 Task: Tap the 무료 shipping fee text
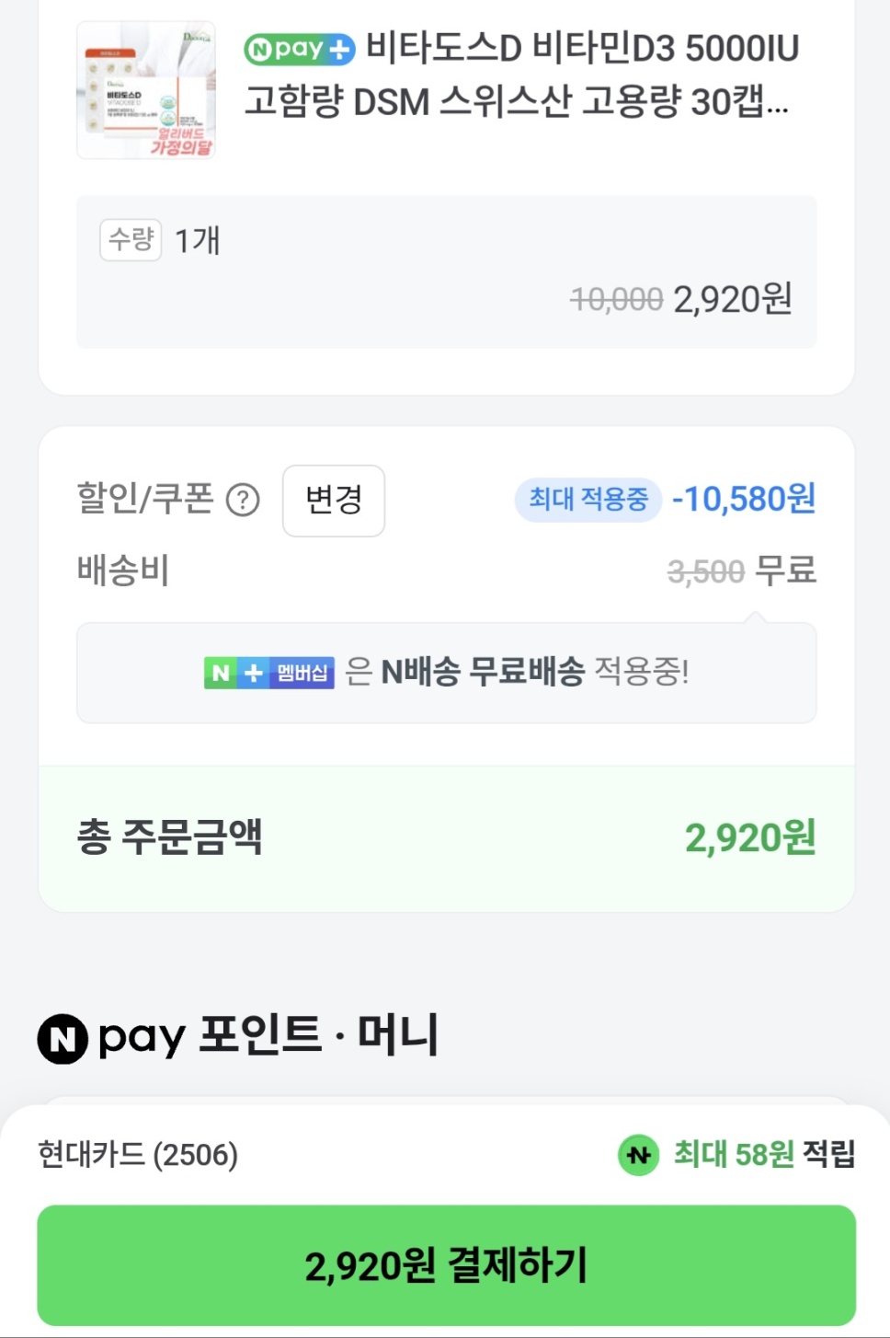[x=786, y=571]
